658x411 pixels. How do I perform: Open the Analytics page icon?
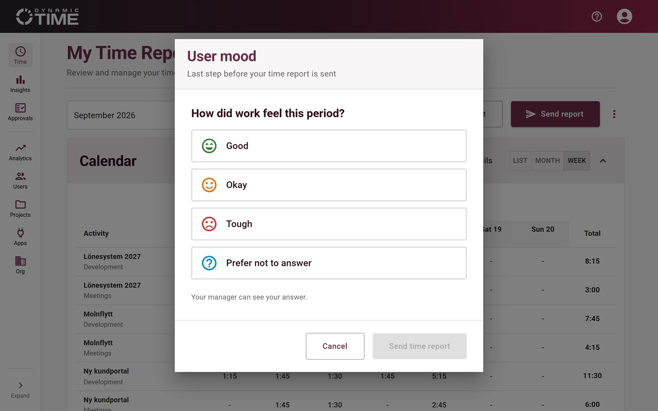tap(20, 148)
